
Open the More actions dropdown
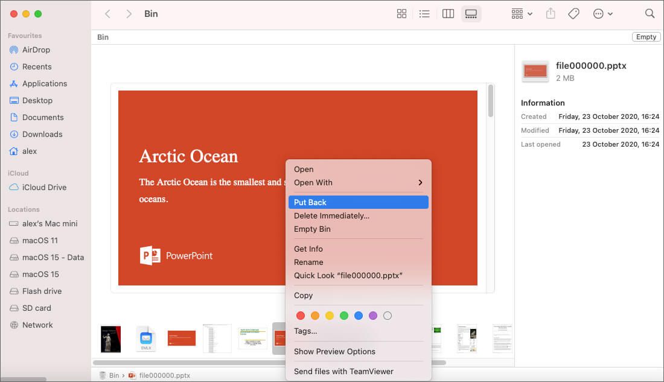click(602, 14)
